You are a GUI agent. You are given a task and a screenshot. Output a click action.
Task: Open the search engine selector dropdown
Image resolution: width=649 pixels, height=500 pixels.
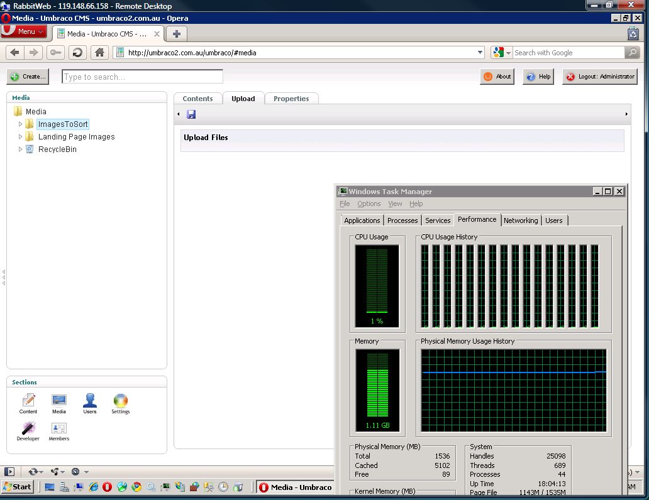pos(502,53)
